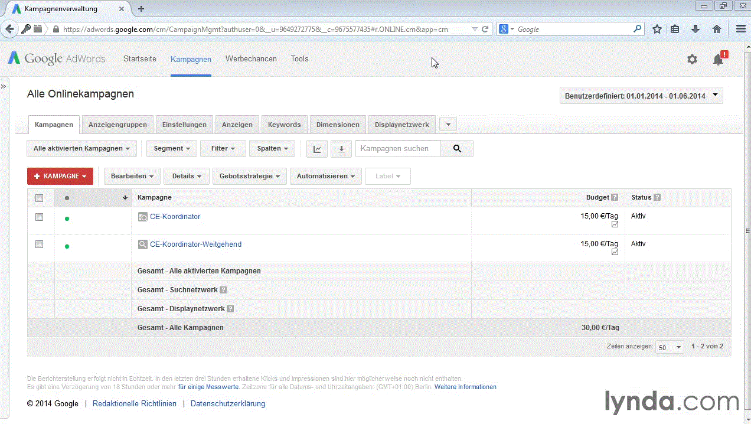Open the Datenschutzerklärung footer link

[x=228, y=404]
